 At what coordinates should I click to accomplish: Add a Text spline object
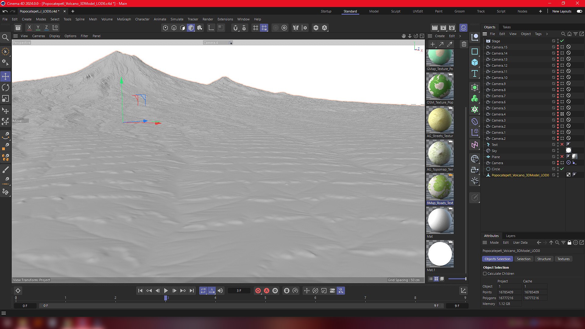pyautogui.click(x=475, y=73)
